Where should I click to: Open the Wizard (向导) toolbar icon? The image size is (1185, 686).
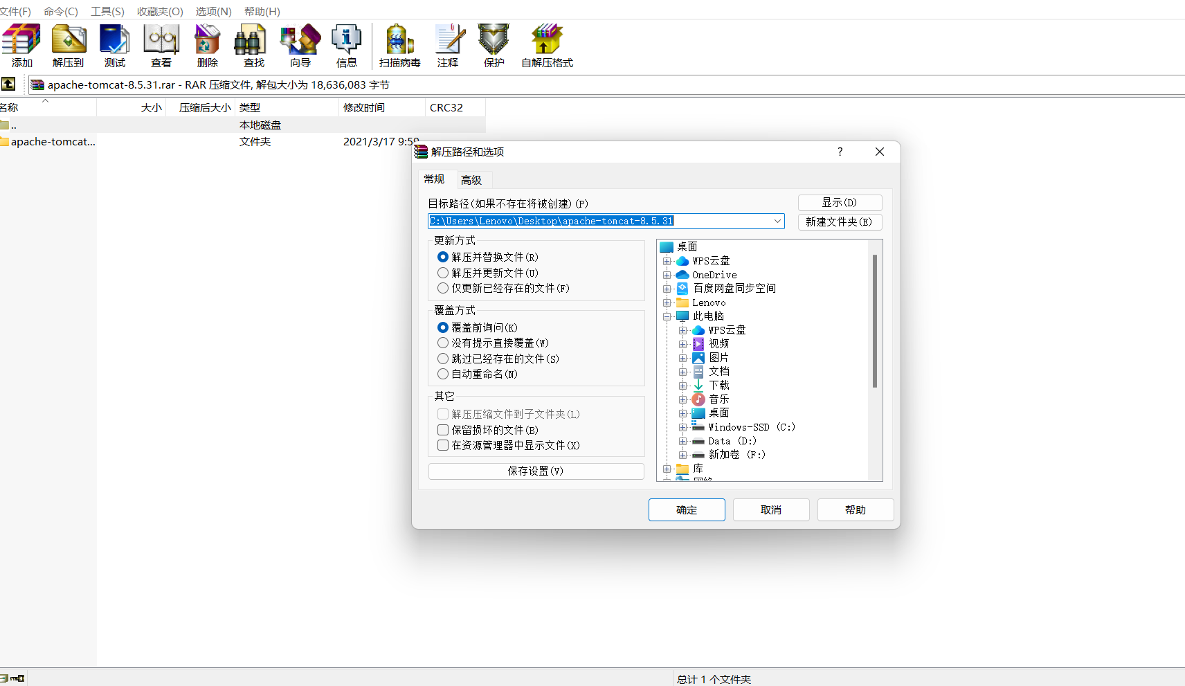[300, 39]
